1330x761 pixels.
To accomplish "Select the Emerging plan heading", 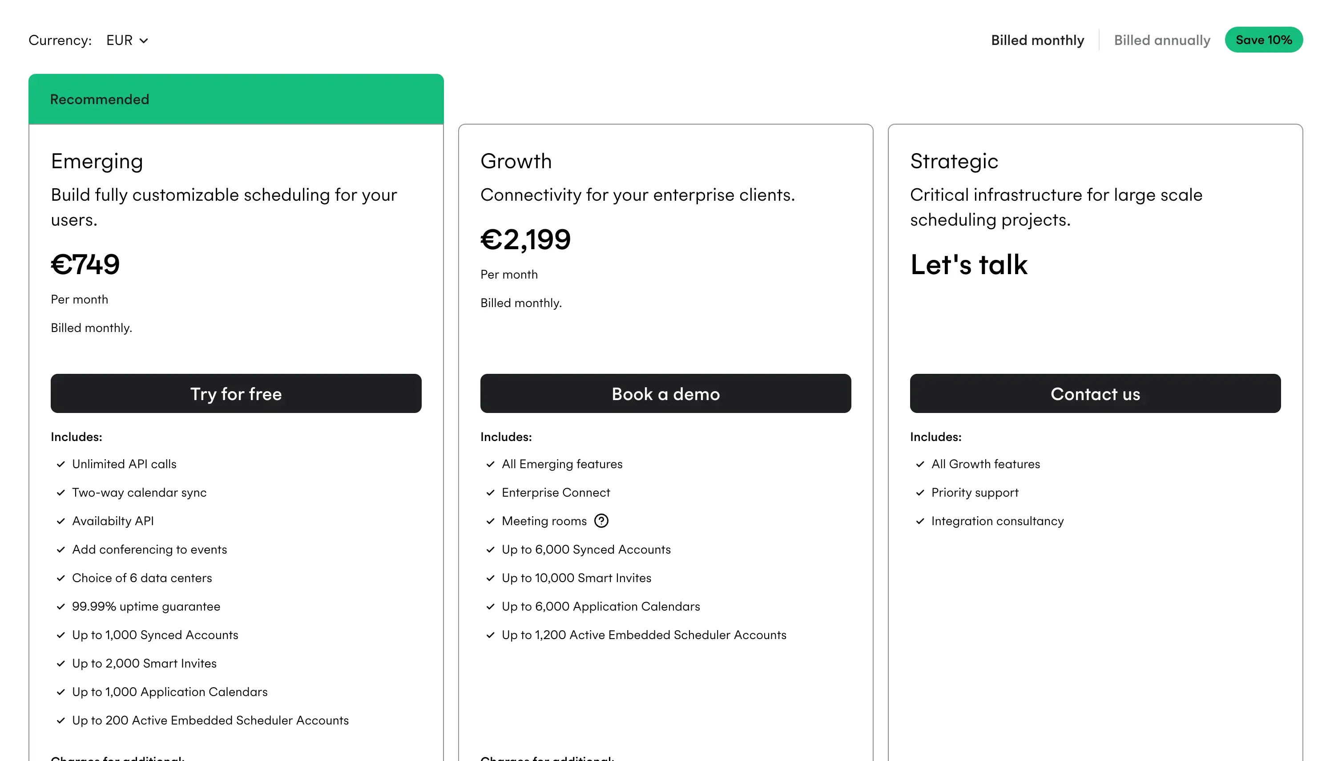I will click(97, 161).
